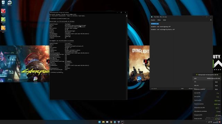Open the Exibir menu in Notepad
The height and width of the screenshot is (124, 222).
164,20
